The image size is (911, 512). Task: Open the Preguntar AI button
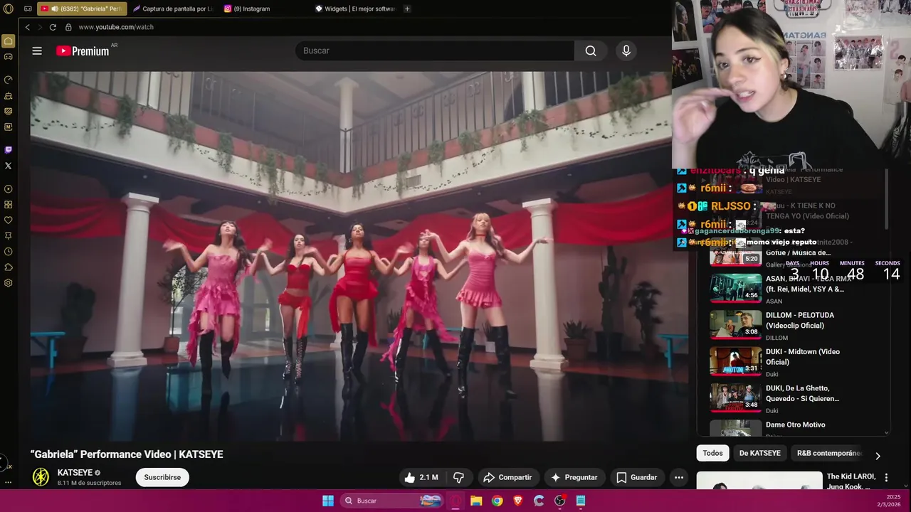[x=574, y=477]
